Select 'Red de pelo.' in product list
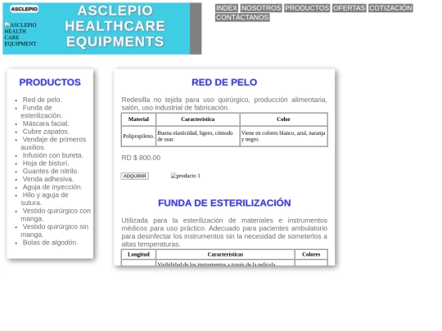 click(42, 100)
